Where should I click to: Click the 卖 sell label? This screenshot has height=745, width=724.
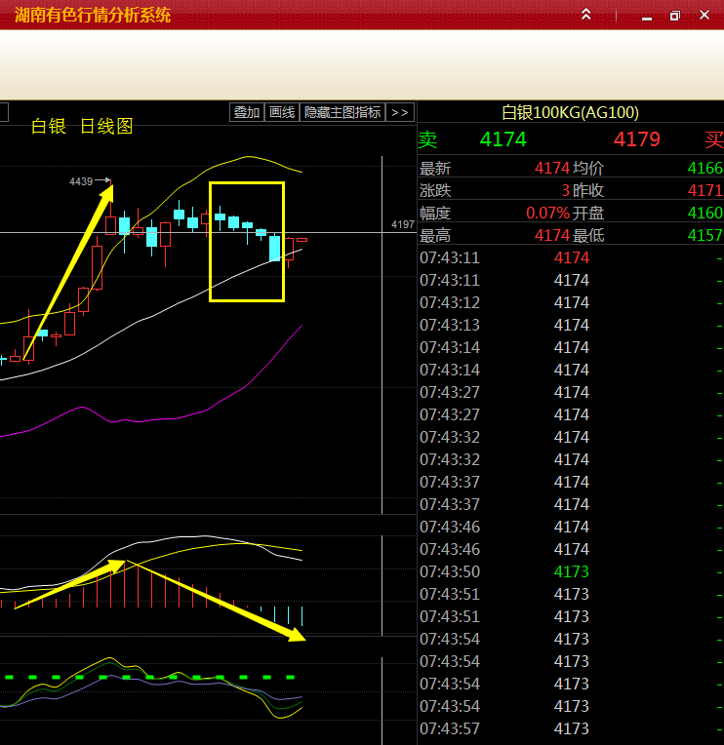[428, 139]
